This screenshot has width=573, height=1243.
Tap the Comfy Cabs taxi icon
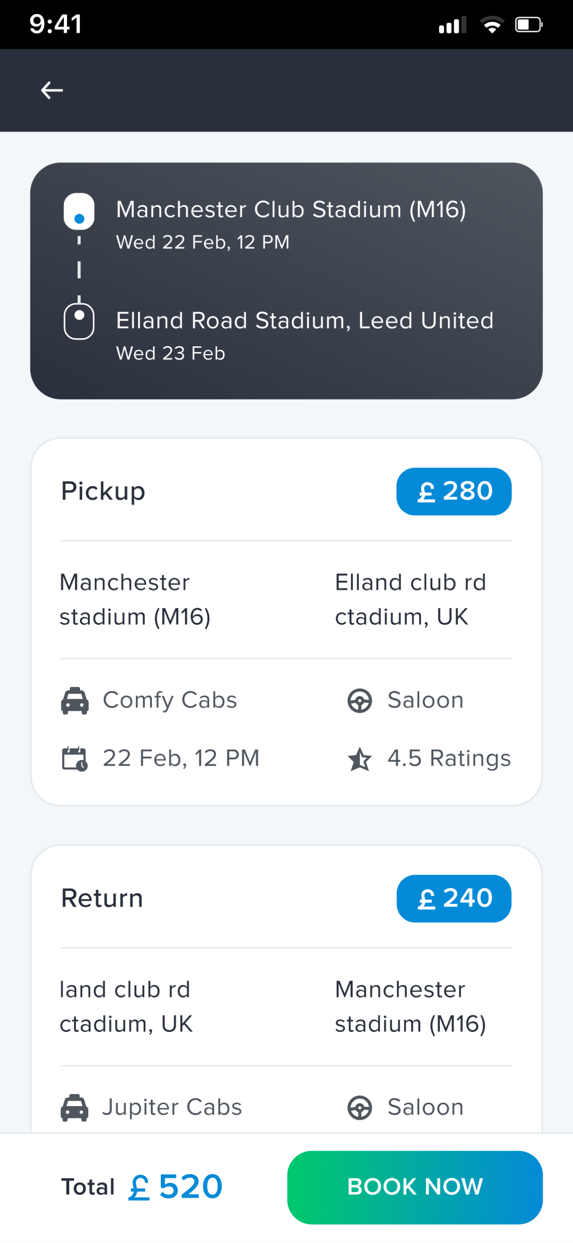click(x=75, y=700)
